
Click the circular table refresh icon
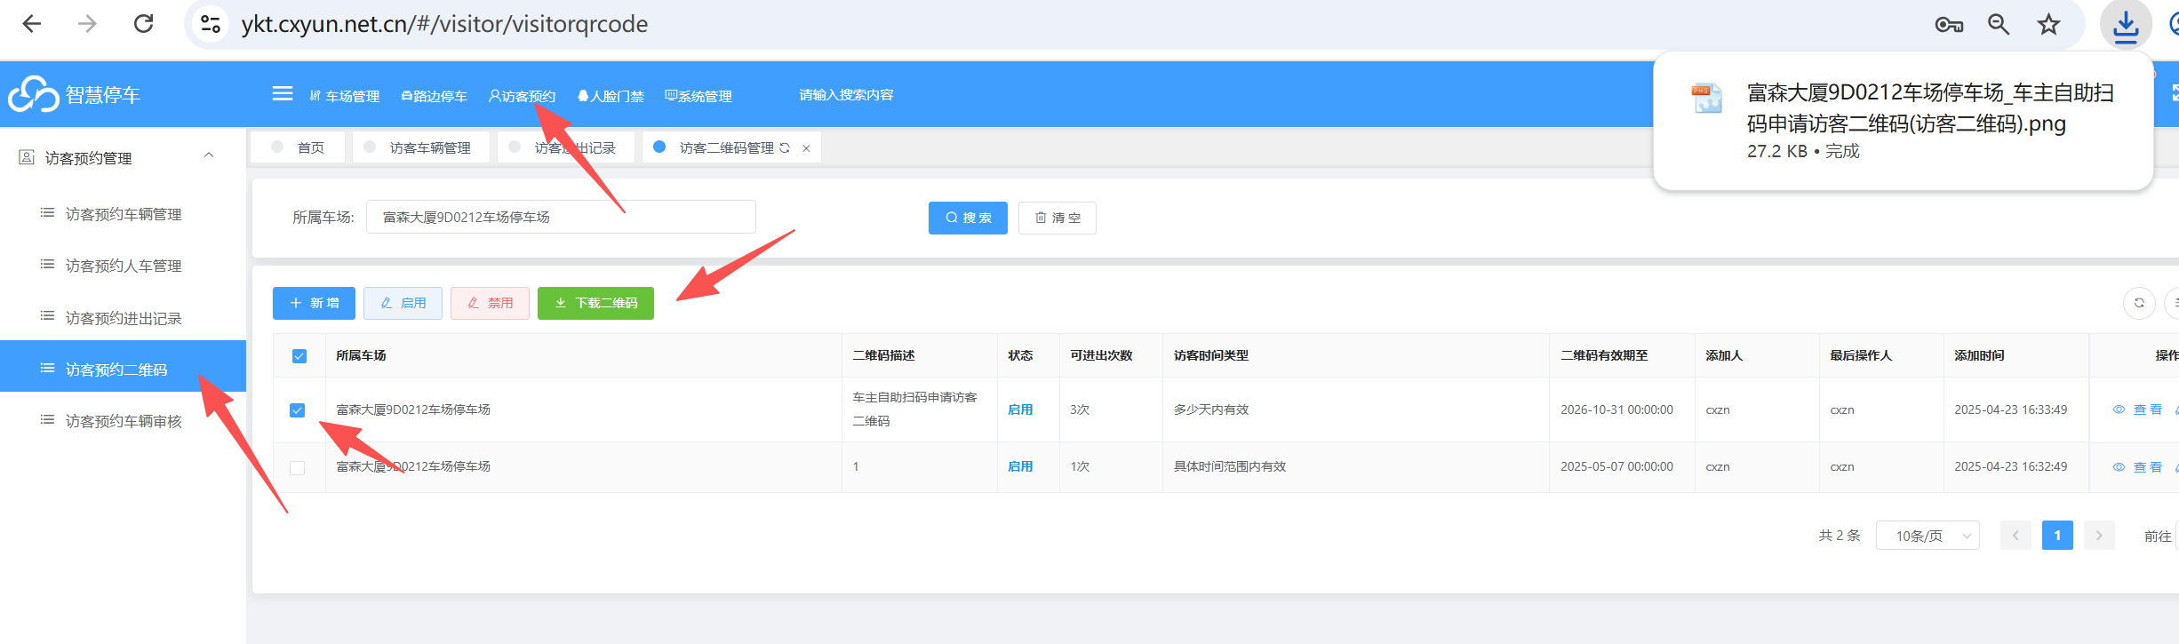point(2139,303)
